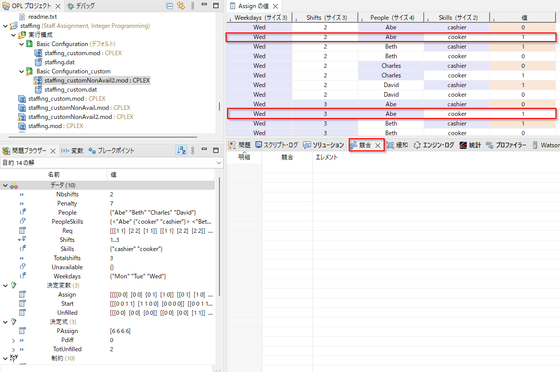560x372 pixels.
Task: Collapse the 決定式 (3) group
Action: pos(5,322)
